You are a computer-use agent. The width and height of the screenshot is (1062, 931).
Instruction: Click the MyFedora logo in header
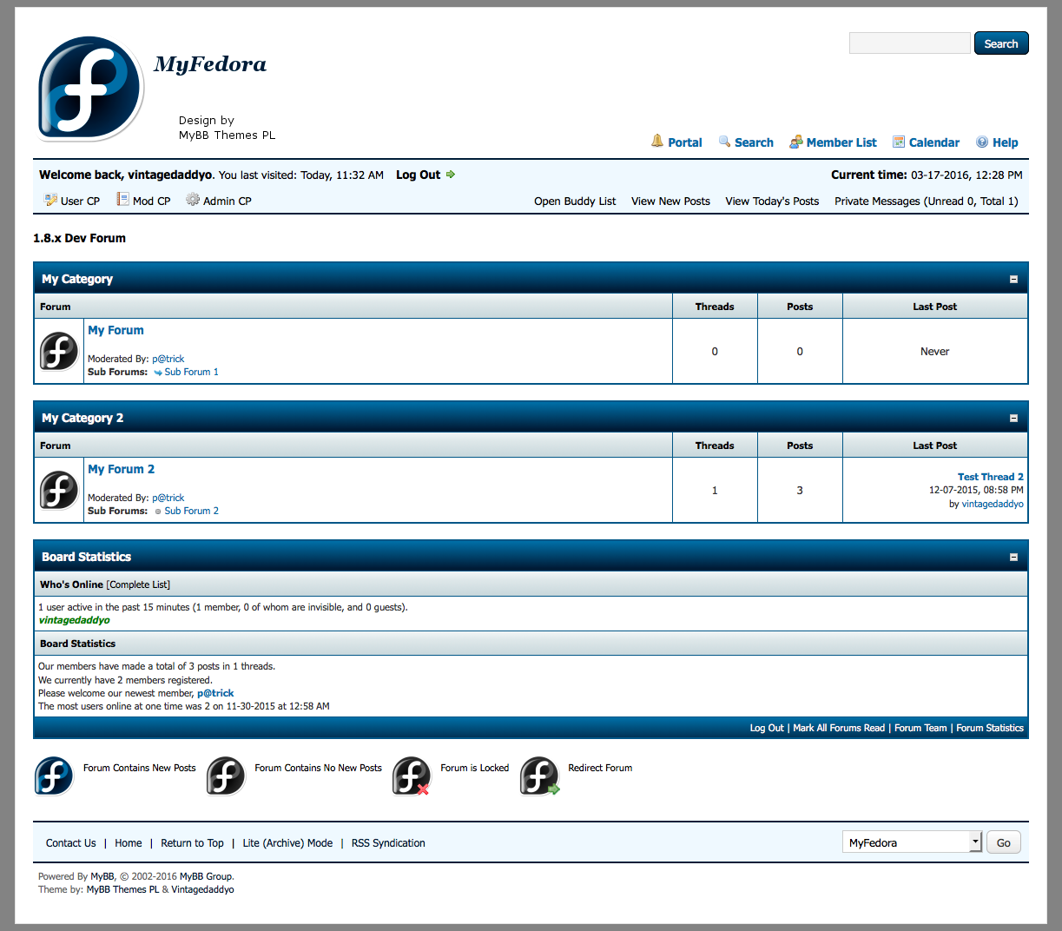90,89
